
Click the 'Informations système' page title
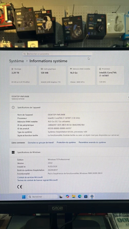click(x=49, y=61)
